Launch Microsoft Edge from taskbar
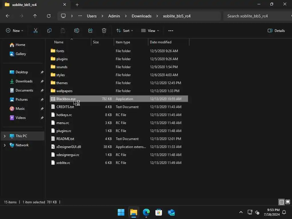This screenshot has height=219, width=292. (x=146, y=212)
